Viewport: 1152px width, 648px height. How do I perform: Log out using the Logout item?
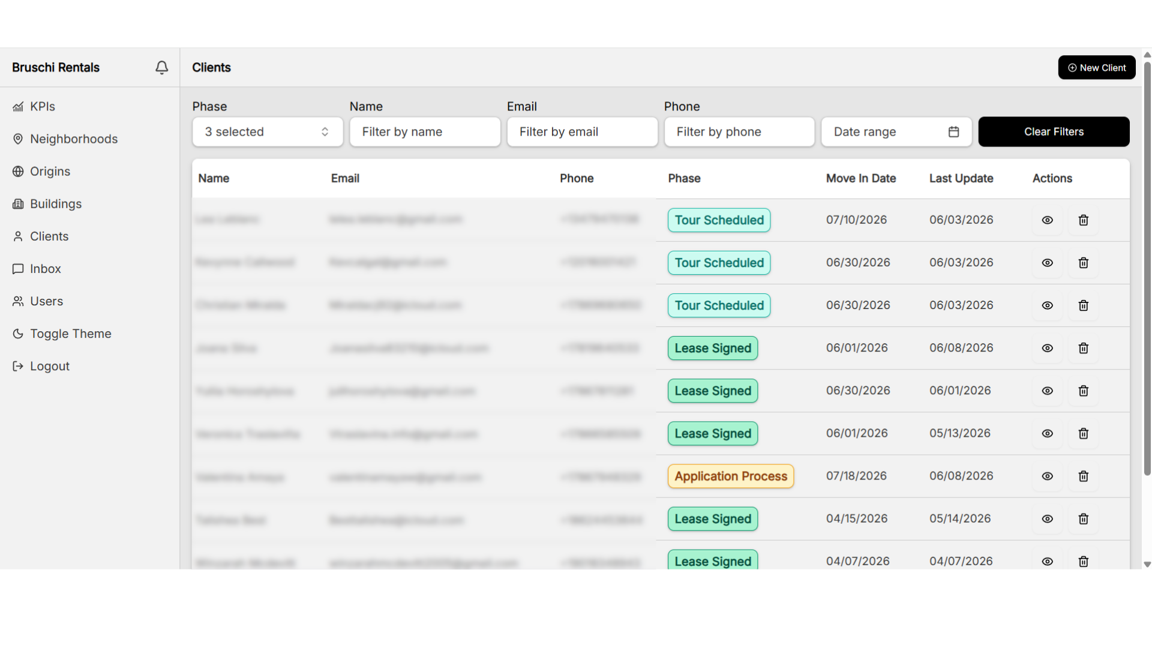point(41,366)
